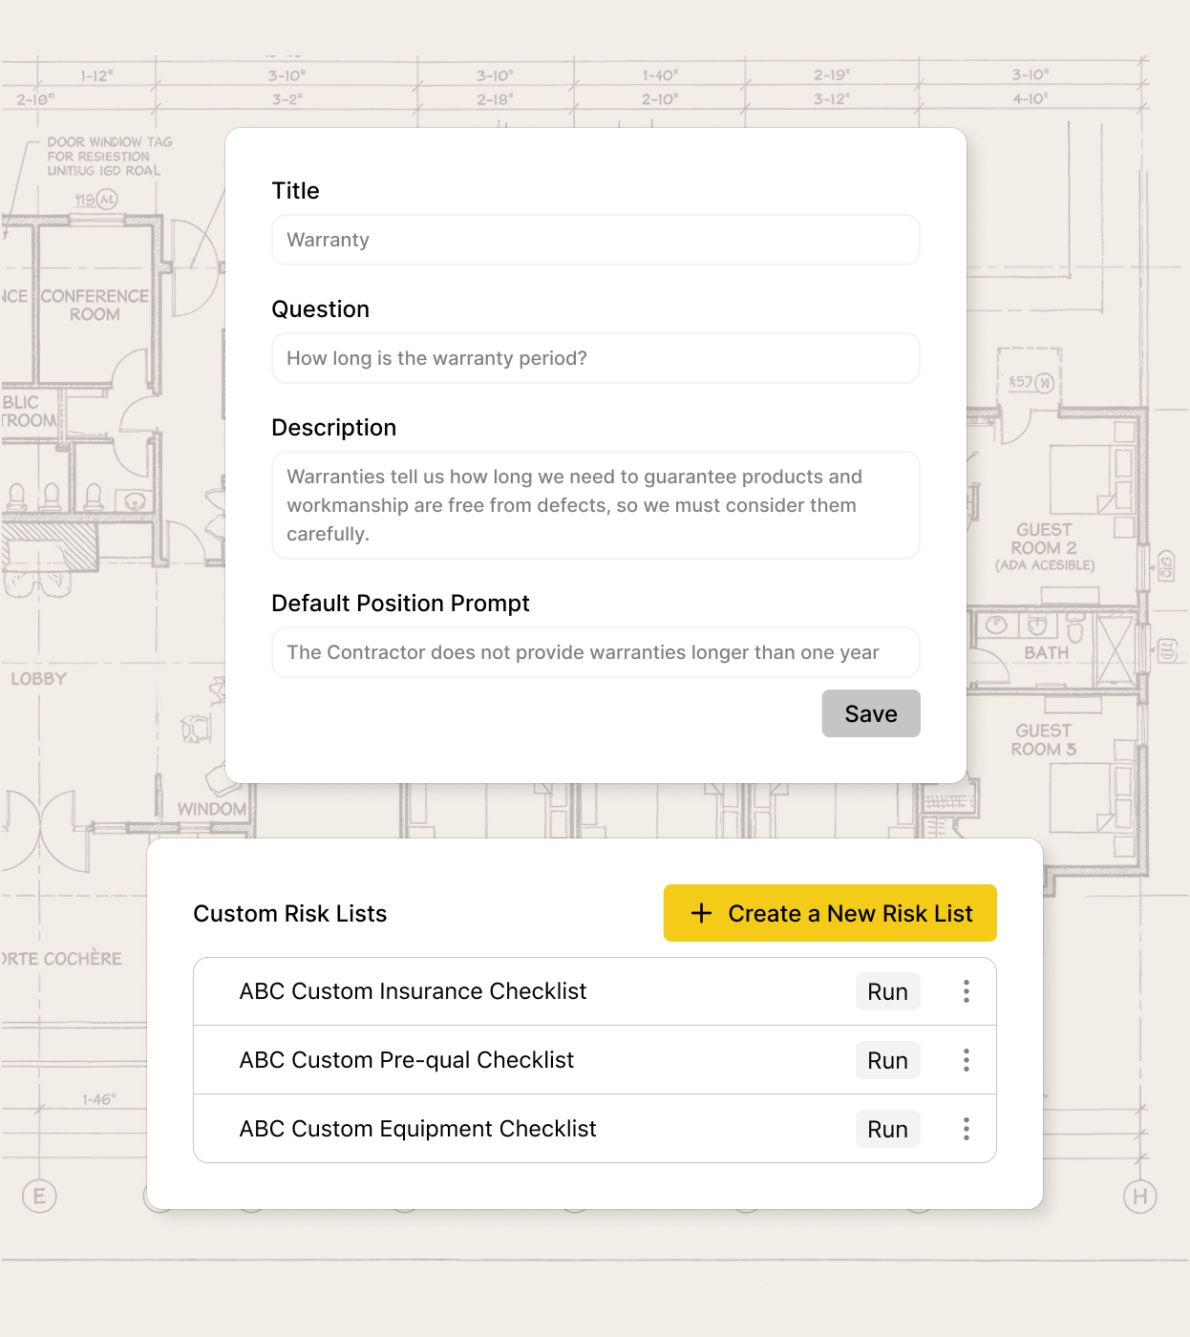Screen dimensions: 1190x1337
Task: Click the Custom Risk Lists heading
Action: tap(289, 914)
